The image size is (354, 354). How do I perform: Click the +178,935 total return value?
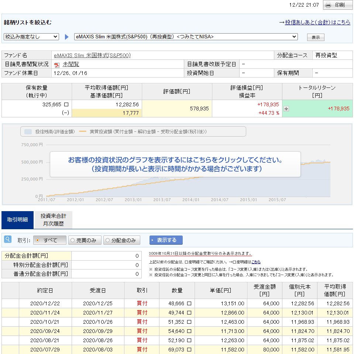point(338,109)
